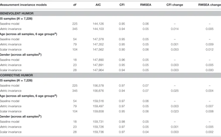The image size is (221, 137).
Task: Click the AIC value 159,658
Action: [x=98, y=111]
